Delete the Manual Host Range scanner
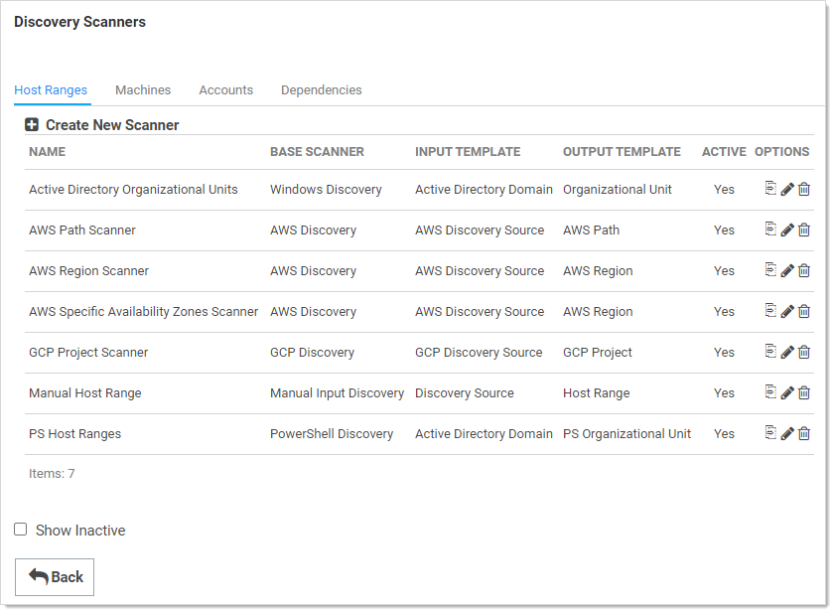This screenshot has width=834, height=613. pos(804,393)
